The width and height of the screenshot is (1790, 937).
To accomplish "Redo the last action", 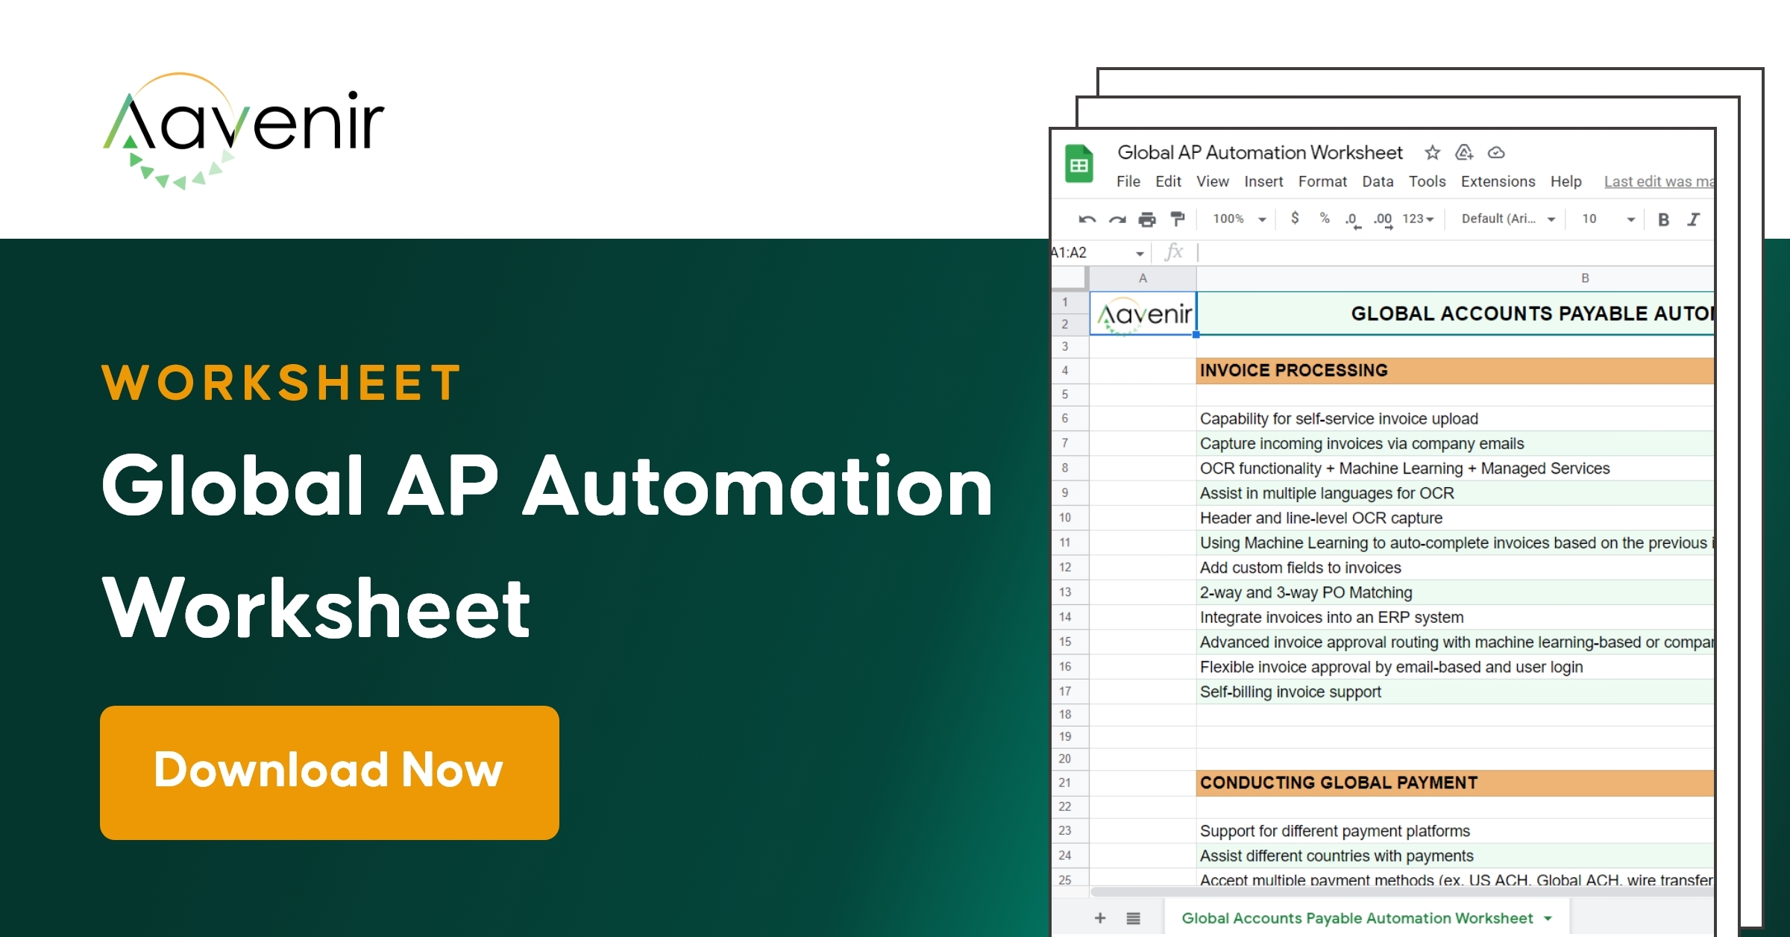I will 1117,219.
